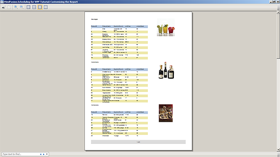Open the search options dropdown arrow
Viewport: 280px width, 157px height.
[x=47, y=154]
